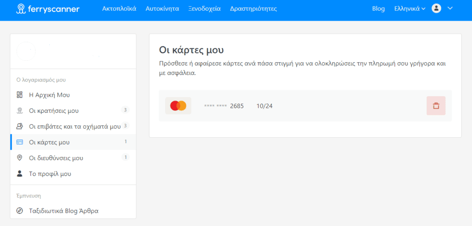Click the profile person icon in sidebar

(x=19, y=174)
